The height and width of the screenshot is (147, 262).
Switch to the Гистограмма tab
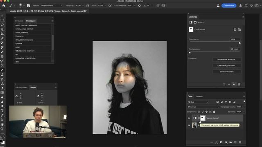tap(21, 87)
